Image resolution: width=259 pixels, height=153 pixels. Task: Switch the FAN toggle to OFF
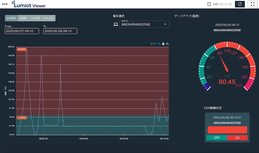tap(217, 138)
